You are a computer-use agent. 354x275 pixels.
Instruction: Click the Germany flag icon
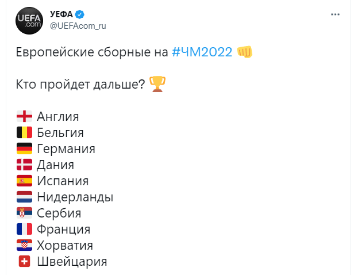[x=25, y=148]
